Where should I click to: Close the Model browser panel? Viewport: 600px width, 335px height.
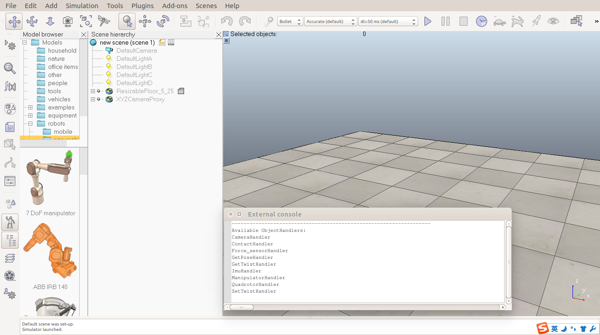pyautogui.click(x=84, y=35)
